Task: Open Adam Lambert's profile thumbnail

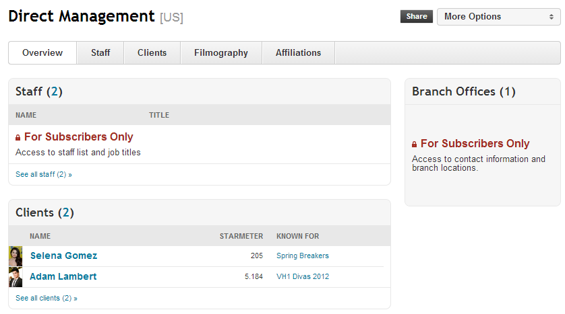Action: click(16, 277)
